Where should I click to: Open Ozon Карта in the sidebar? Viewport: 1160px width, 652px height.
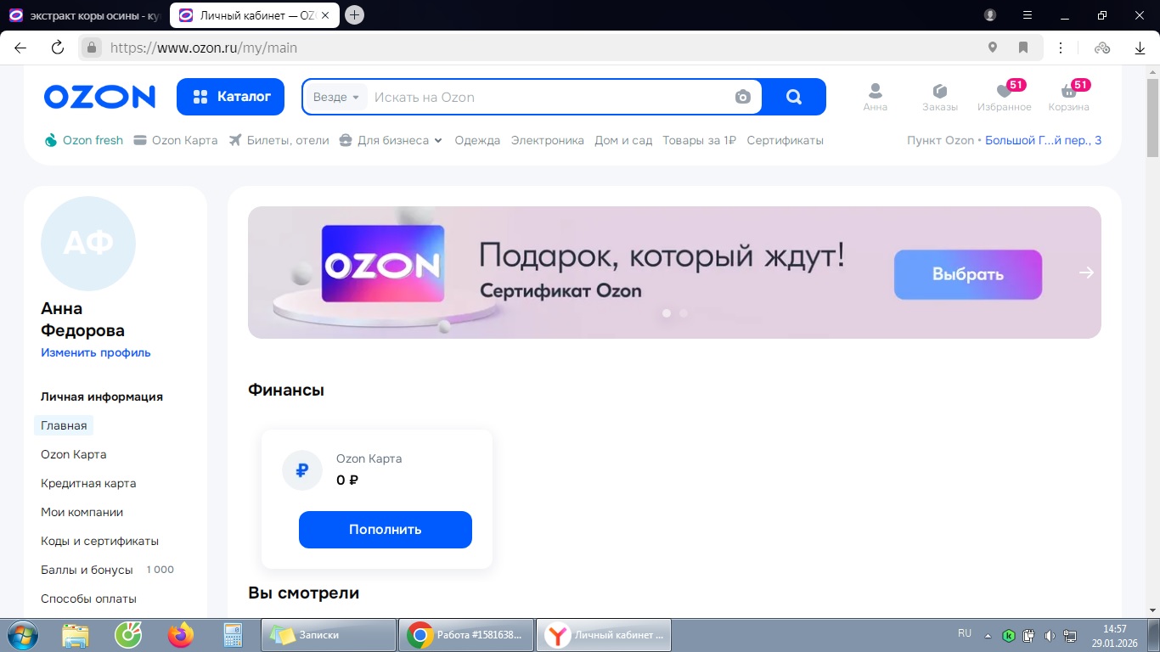pyautogui.click(x=74, y=454)
